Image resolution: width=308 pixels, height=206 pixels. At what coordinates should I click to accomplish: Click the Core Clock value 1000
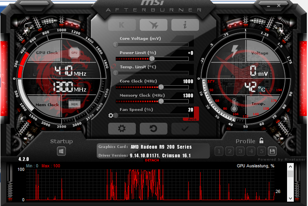[x=188, y=81]
